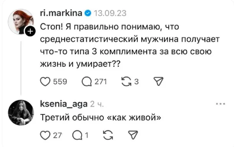Repost ri.markina's post via repost icon

(126, 81)
